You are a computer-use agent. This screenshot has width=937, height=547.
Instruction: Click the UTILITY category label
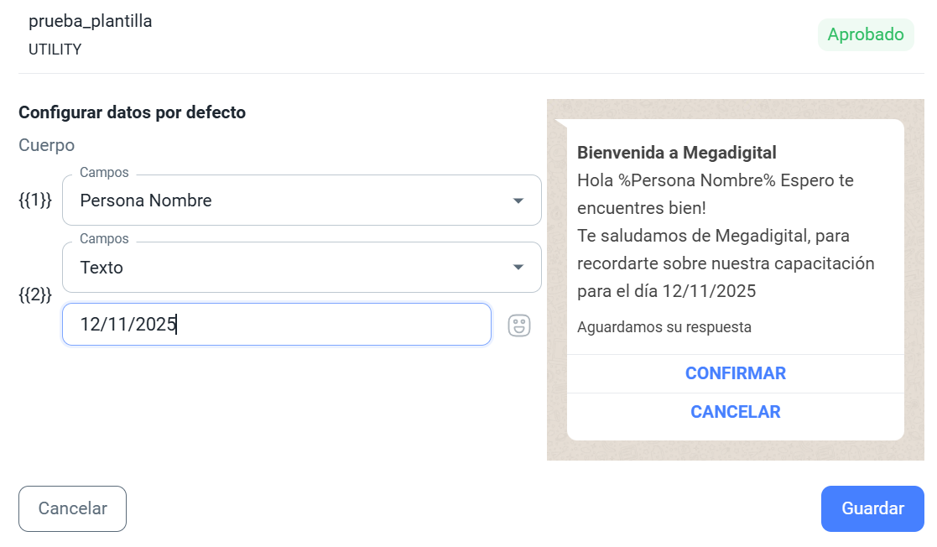click(x=55, y=49)
